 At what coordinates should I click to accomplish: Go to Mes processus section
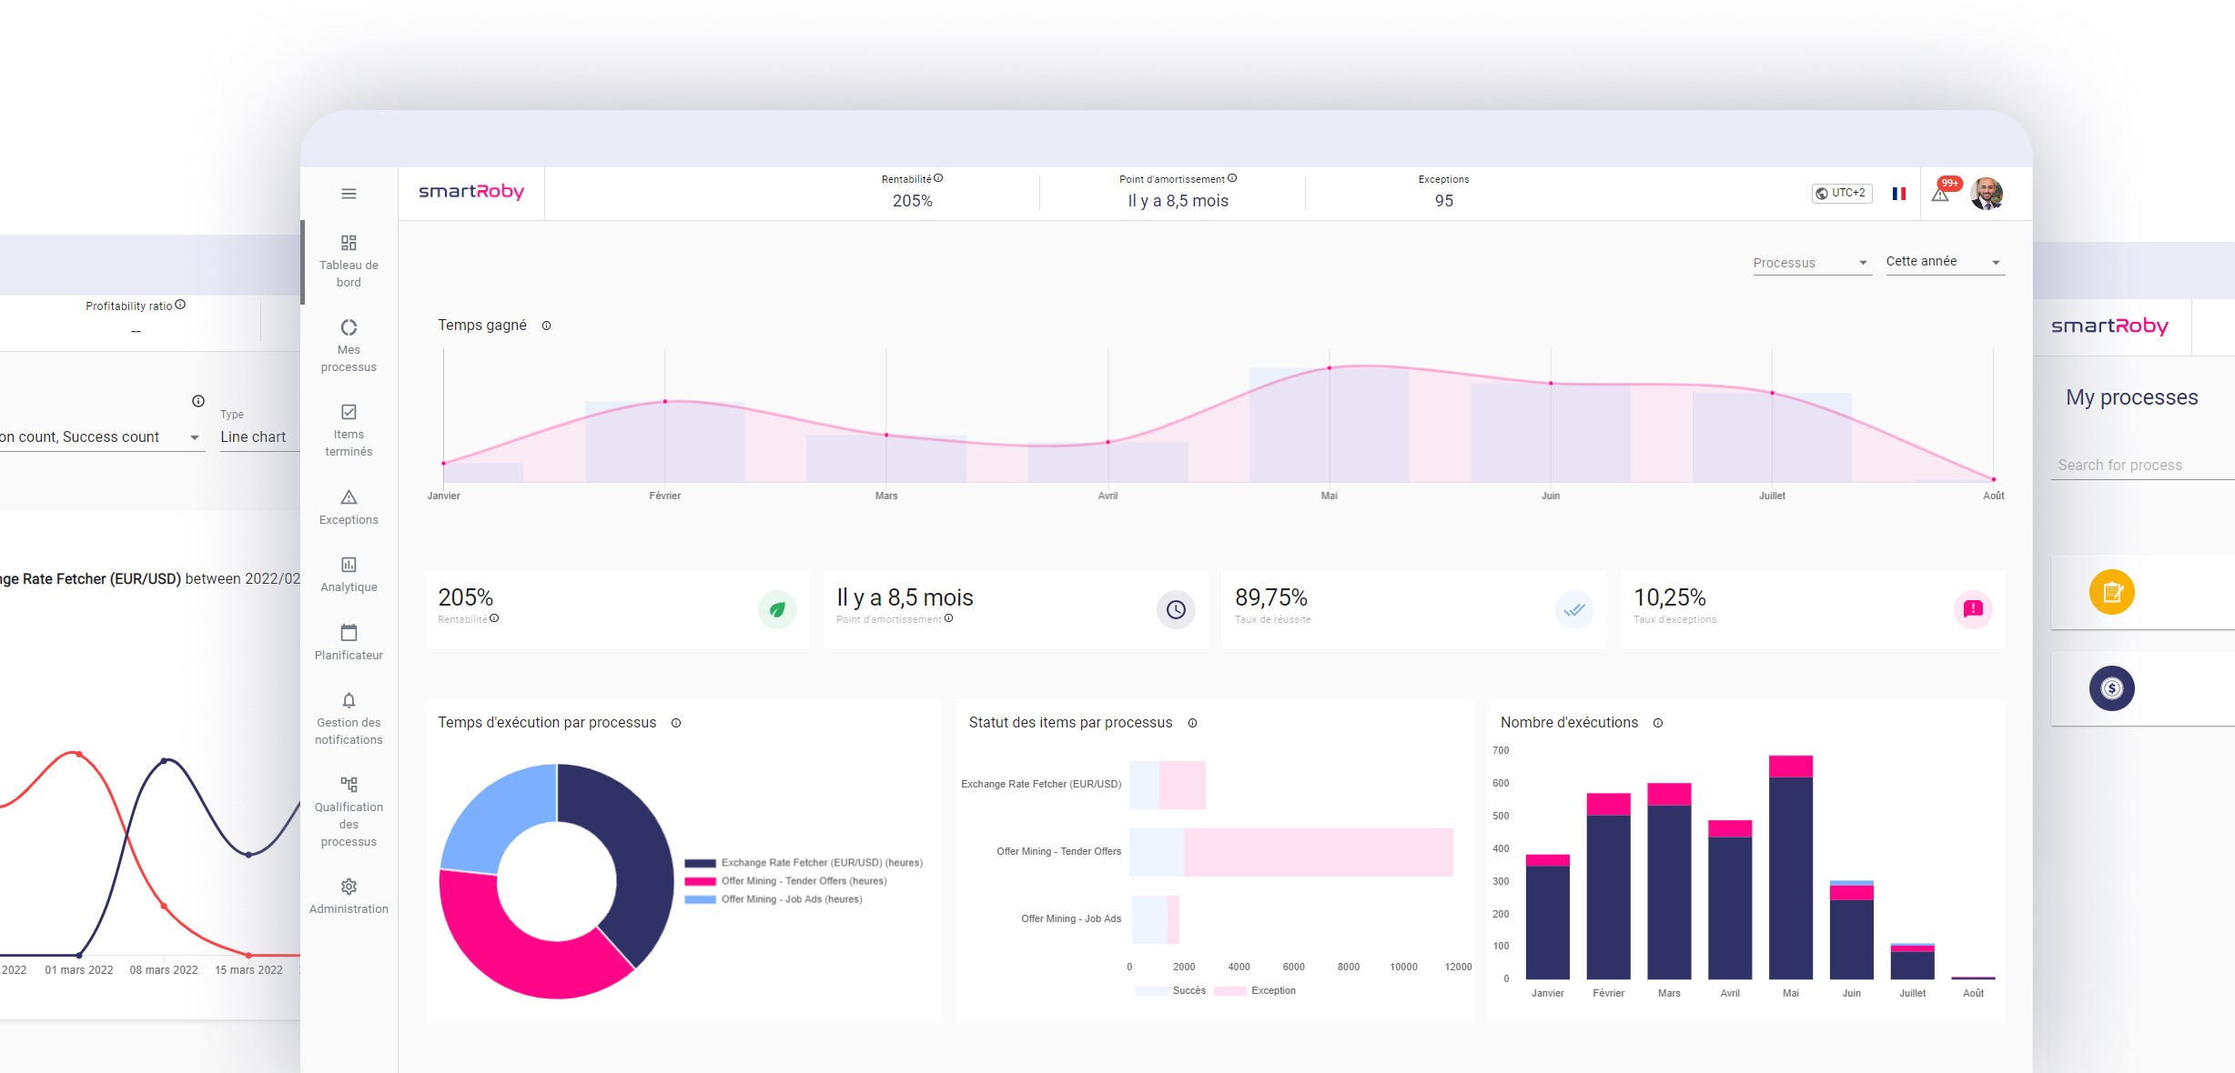pyautogui.click(x=349, y=346)
